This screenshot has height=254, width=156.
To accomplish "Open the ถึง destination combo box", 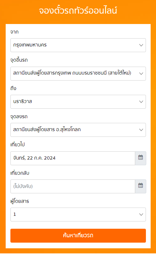I will pos(78,102).
